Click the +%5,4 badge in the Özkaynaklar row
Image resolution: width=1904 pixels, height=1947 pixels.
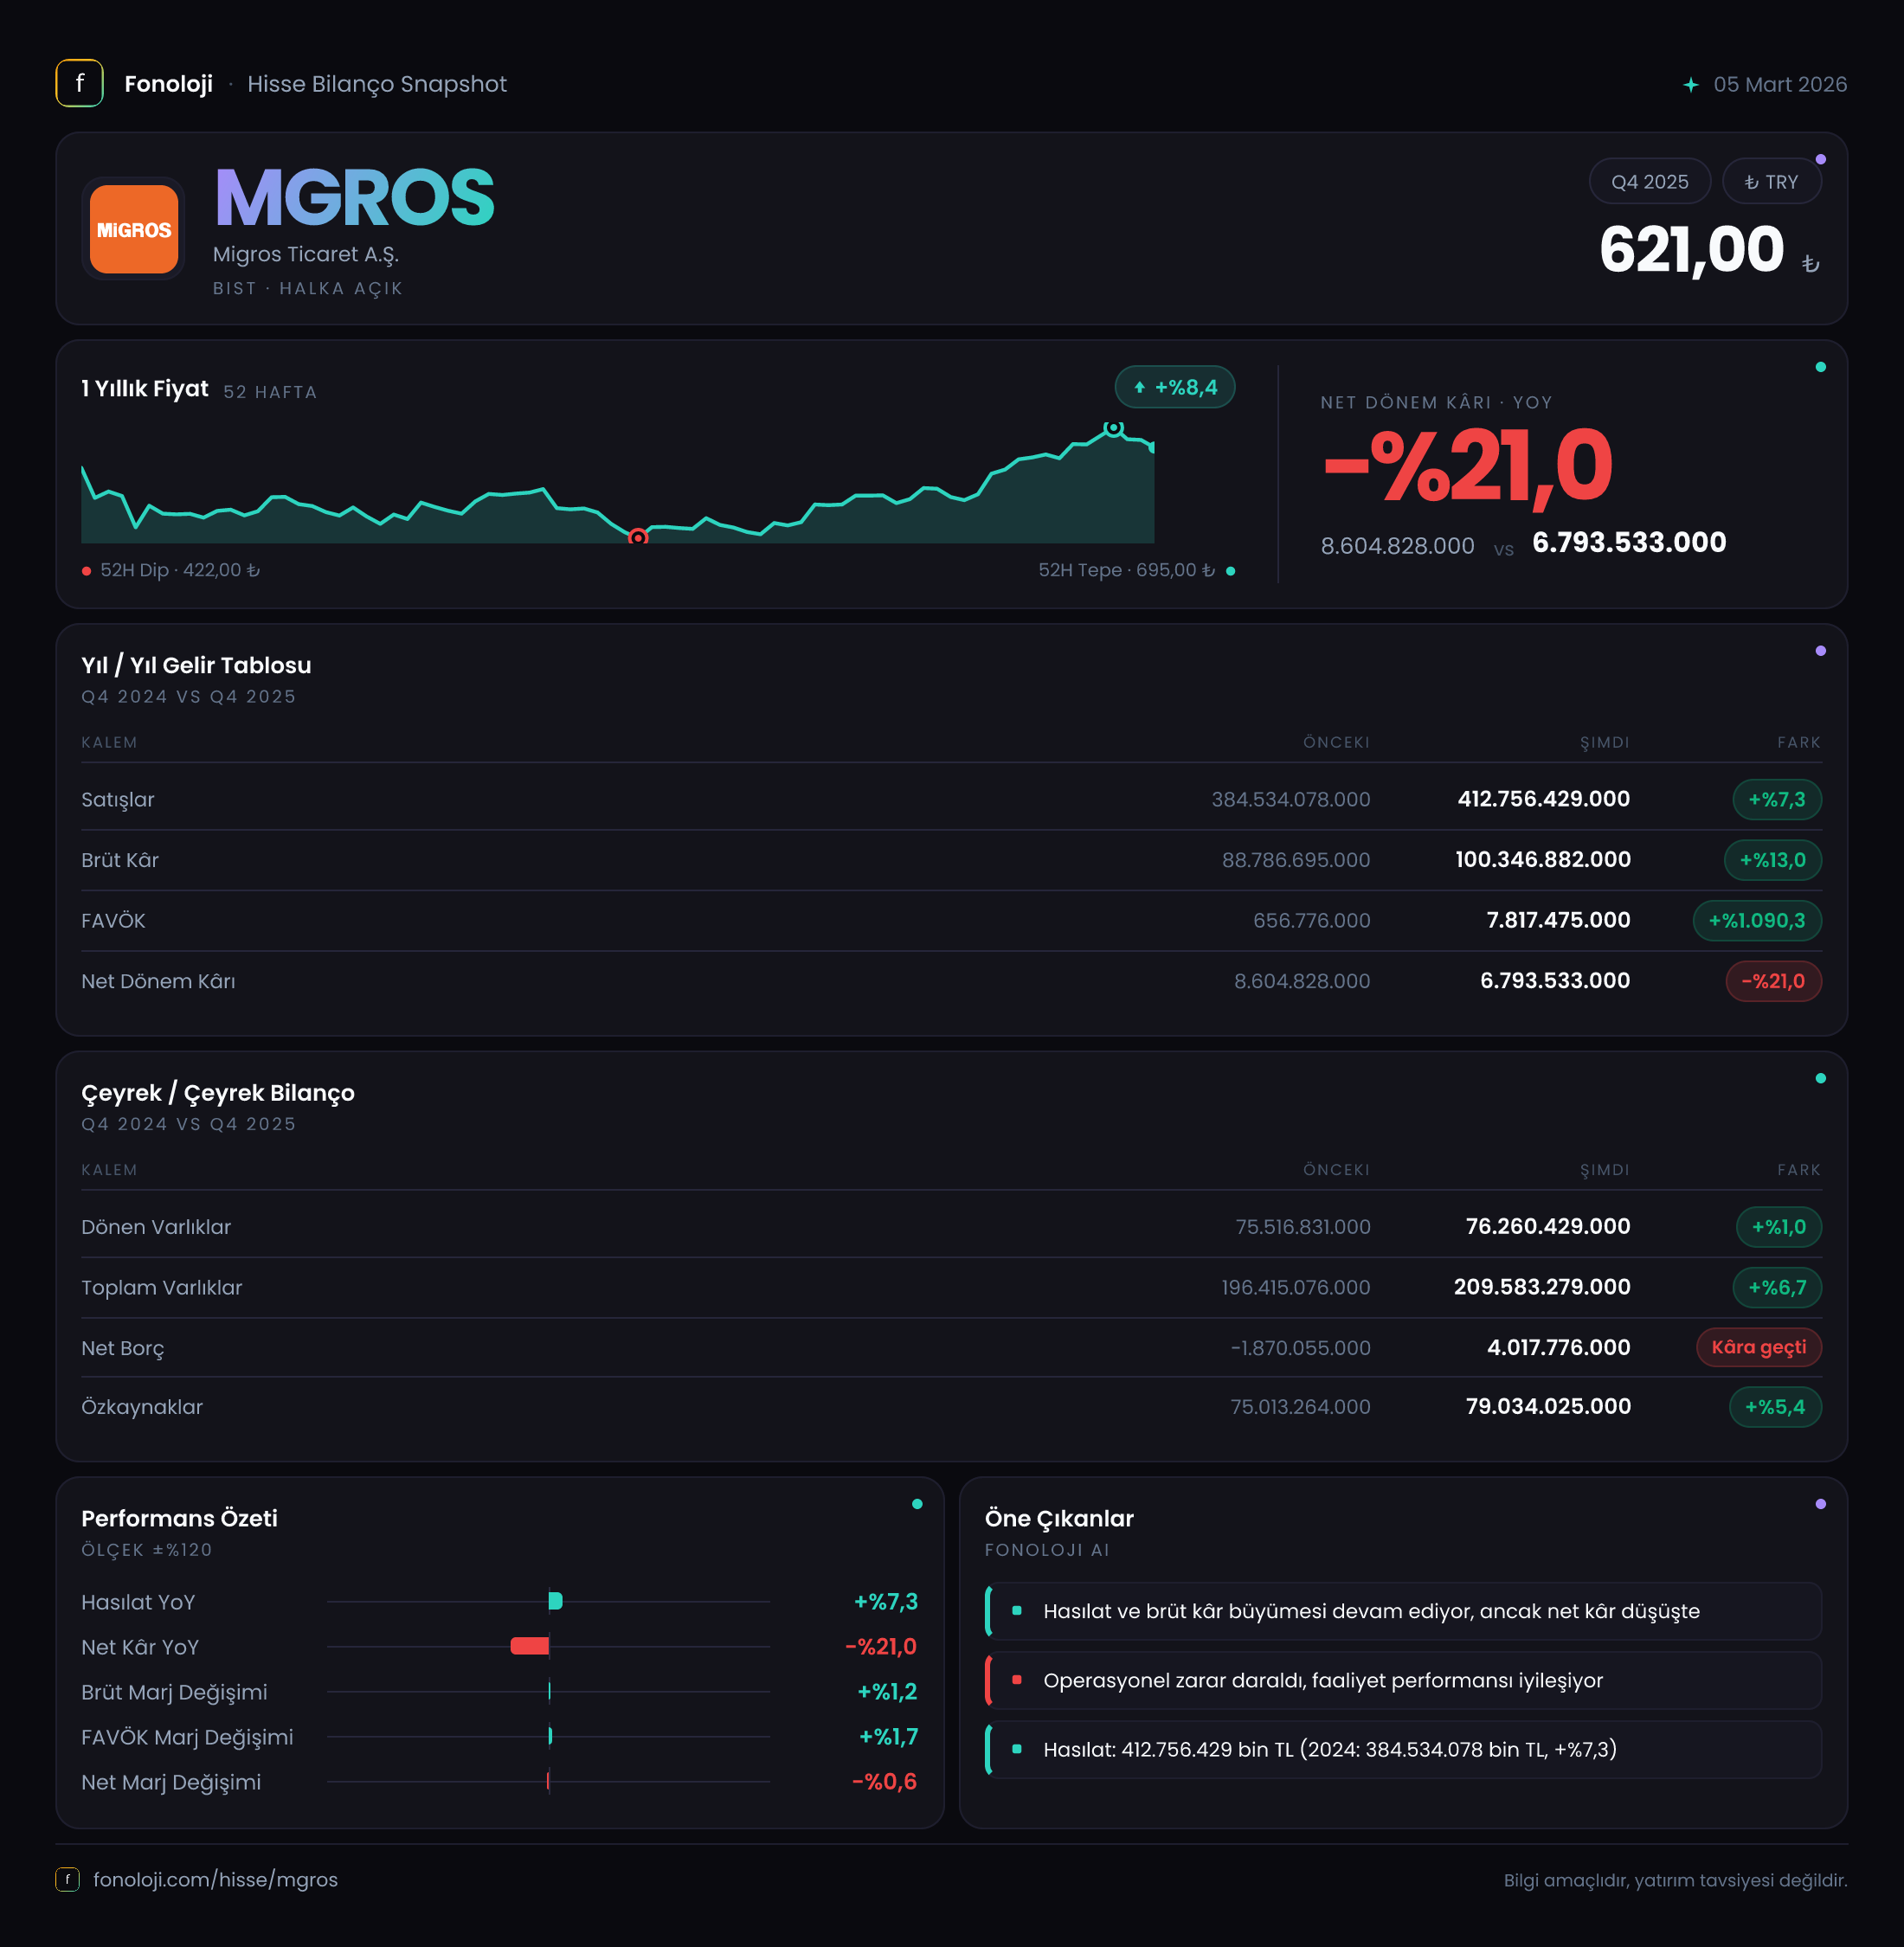pos(1775,1407)
